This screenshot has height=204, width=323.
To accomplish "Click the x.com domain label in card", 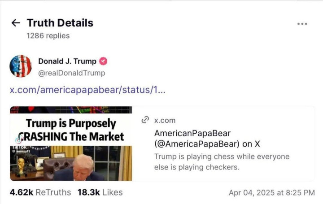I will (x=165, y=120).
